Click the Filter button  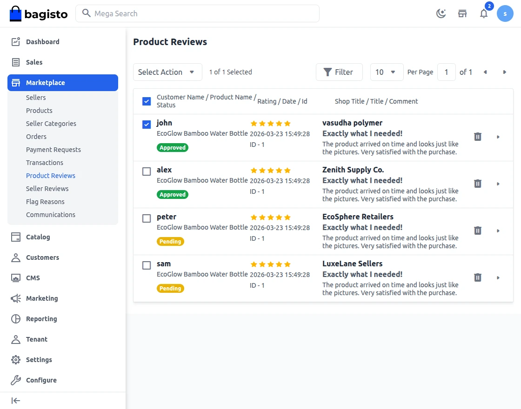coord(339,72)
